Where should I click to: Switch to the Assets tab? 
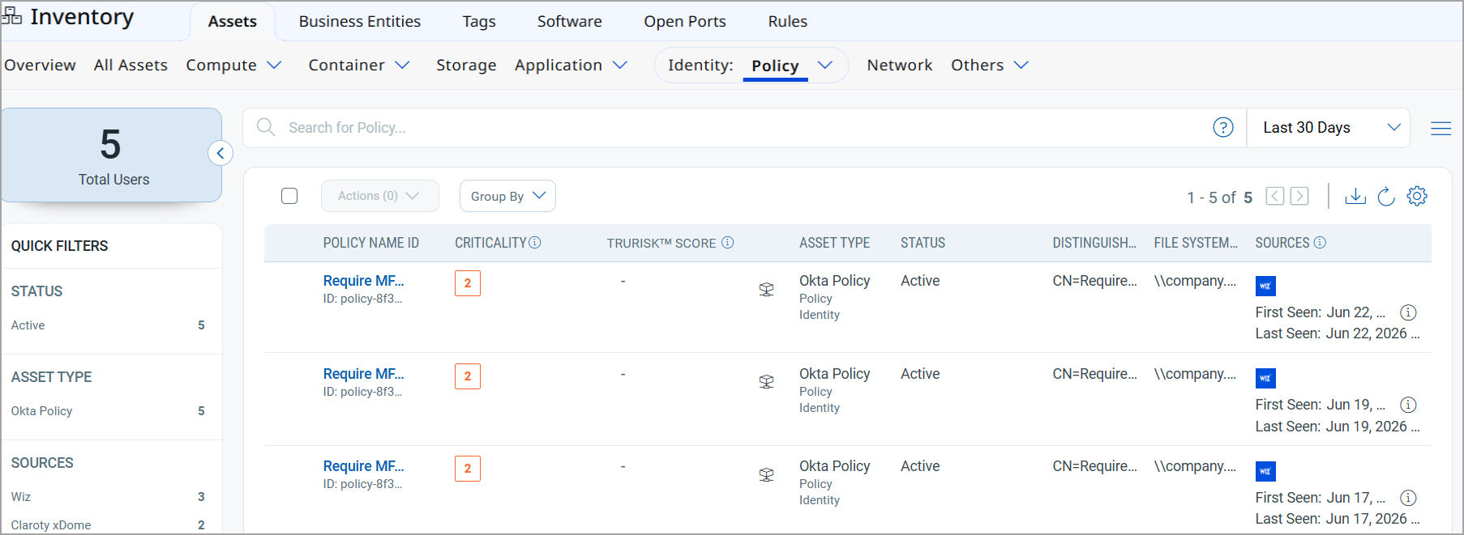233,22
